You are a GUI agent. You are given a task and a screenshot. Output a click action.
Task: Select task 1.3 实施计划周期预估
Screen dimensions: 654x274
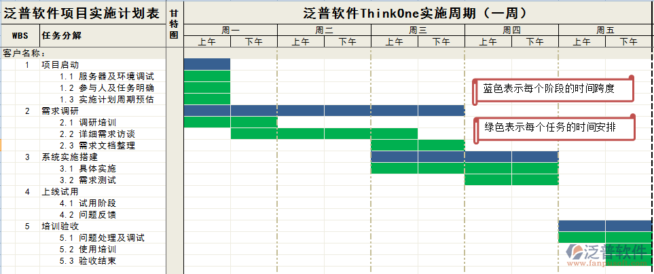107,100
